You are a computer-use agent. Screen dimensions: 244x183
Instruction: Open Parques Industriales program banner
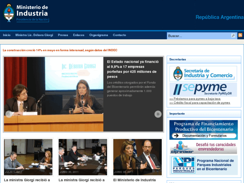203,165
